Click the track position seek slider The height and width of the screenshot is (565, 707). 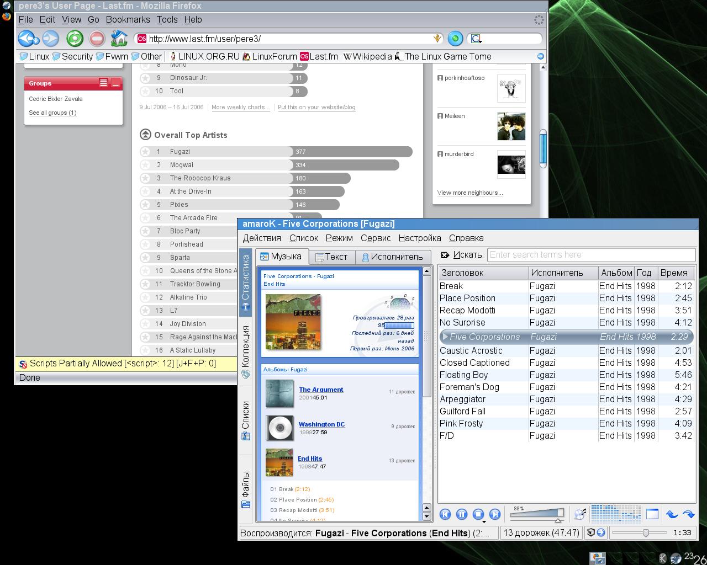[639, 533]
